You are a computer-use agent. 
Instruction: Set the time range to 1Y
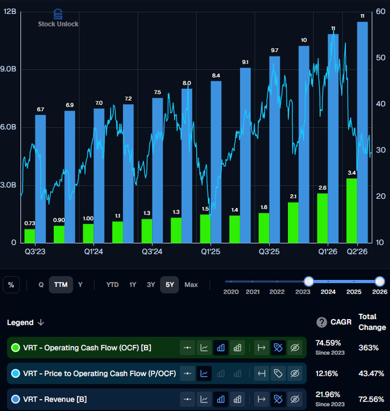pos(132,285)
